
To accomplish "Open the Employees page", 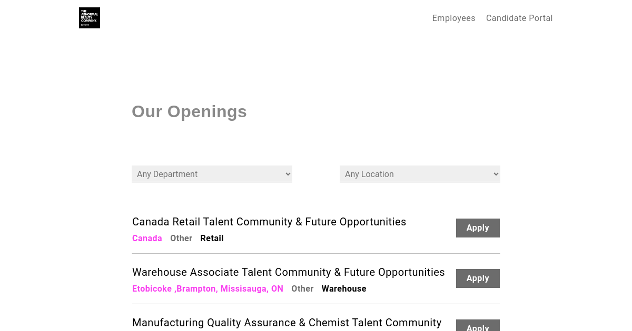I will [453, 18].
